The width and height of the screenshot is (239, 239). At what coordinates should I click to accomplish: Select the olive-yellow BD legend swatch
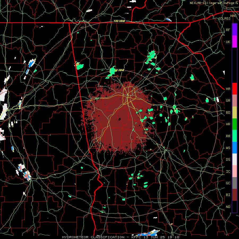(x=234, y=113)
